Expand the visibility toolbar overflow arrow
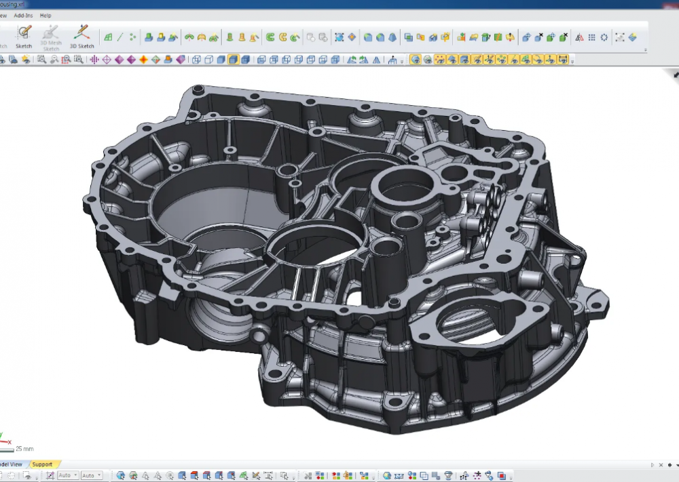 point(572,61)
